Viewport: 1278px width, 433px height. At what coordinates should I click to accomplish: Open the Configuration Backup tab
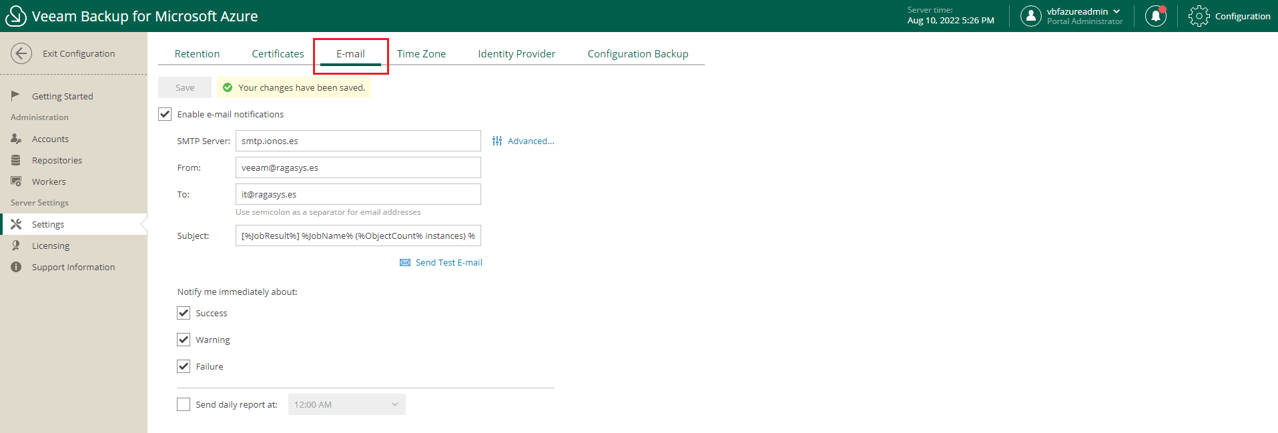[638, 53]
